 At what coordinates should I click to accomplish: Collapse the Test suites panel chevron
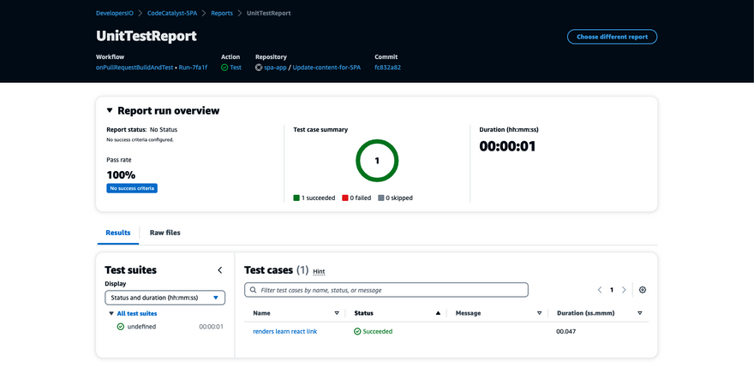219,270
